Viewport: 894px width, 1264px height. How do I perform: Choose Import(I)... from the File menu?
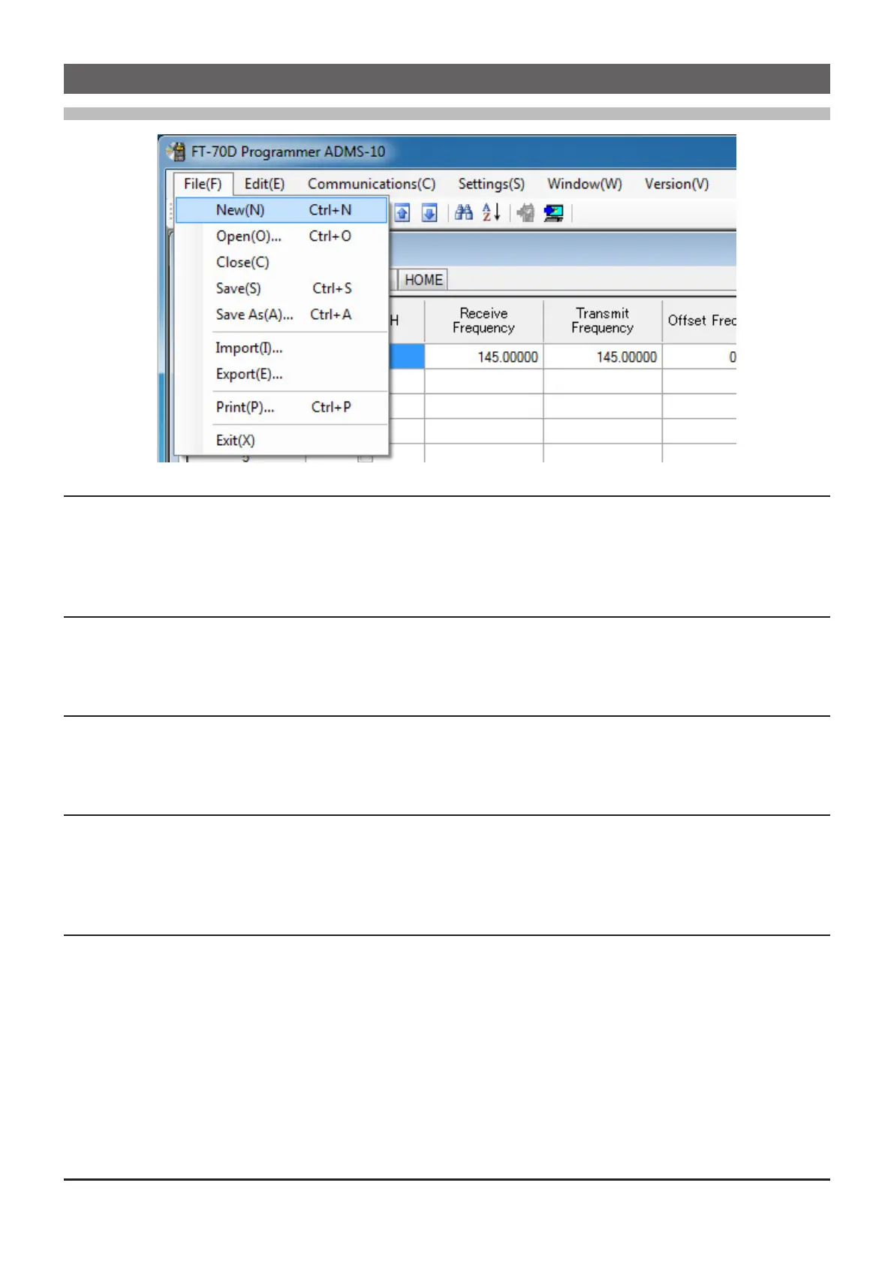coord(281,348)
